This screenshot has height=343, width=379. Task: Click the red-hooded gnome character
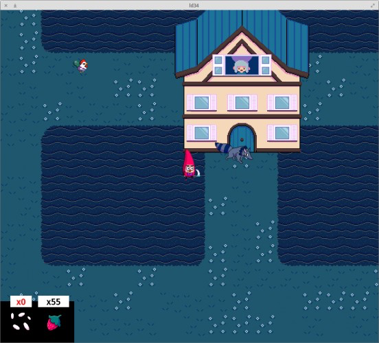(x=190, y=165)
